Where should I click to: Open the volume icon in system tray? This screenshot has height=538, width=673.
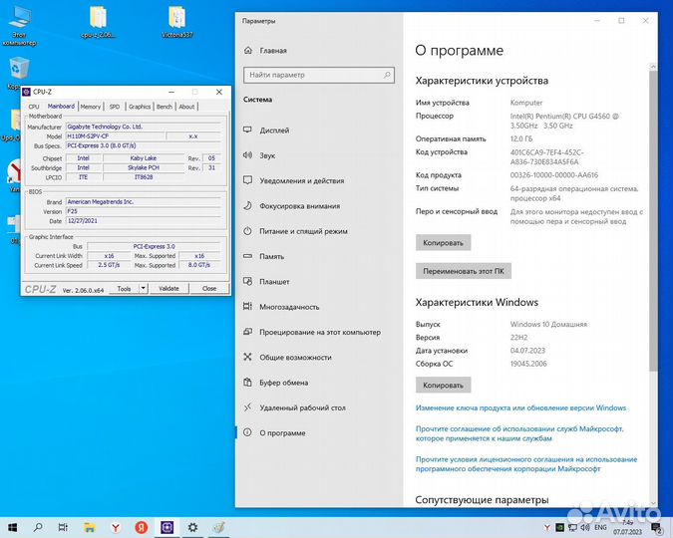pos(585,527)
